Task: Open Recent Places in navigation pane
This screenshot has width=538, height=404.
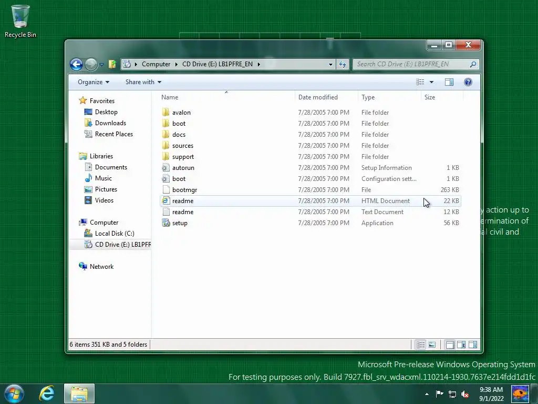Action: pyautogui.click(x=113, y=134)
